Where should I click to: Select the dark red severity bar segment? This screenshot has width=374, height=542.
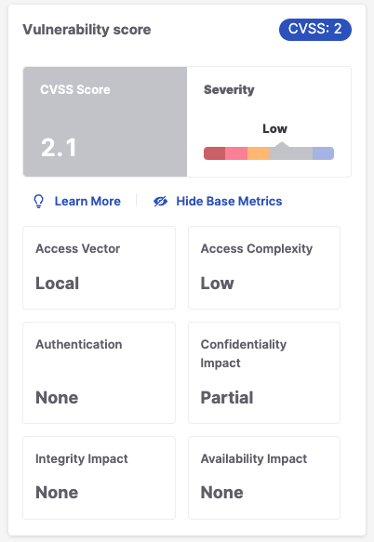[215, 153]
